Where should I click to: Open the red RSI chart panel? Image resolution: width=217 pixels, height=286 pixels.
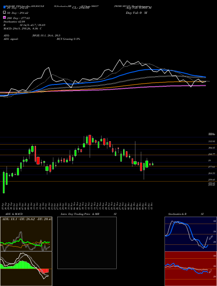191,269
